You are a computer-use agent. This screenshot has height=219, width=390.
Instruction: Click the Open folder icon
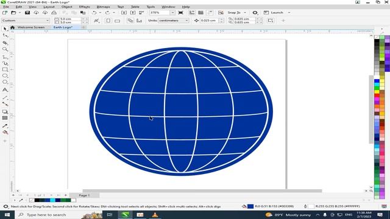pos(13,12)
